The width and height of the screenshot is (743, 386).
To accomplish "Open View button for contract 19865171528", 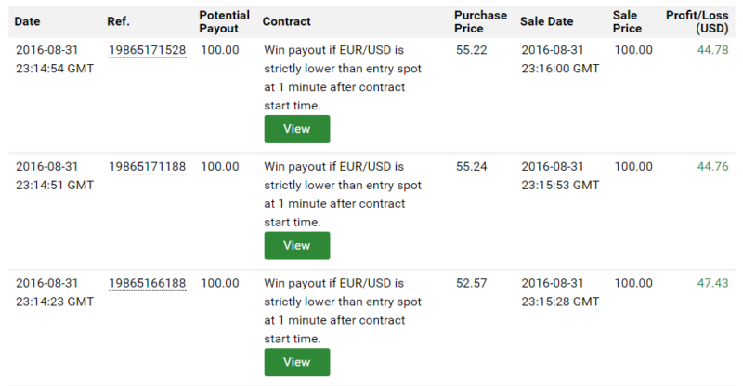I will 297,129.
